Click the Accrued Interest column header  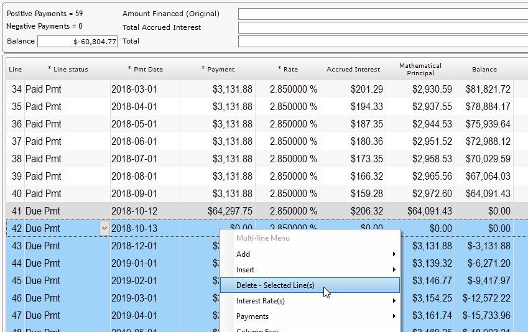353,70
